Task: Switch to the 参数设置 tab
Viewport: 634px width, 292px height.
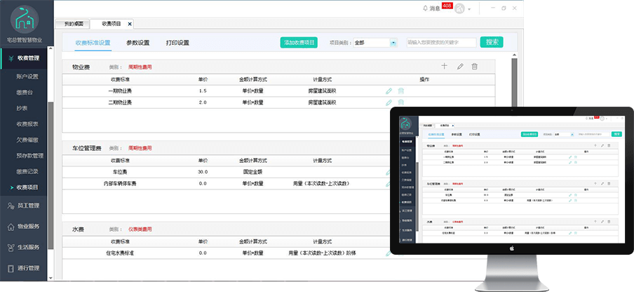Action: click(x=137, y=43)
